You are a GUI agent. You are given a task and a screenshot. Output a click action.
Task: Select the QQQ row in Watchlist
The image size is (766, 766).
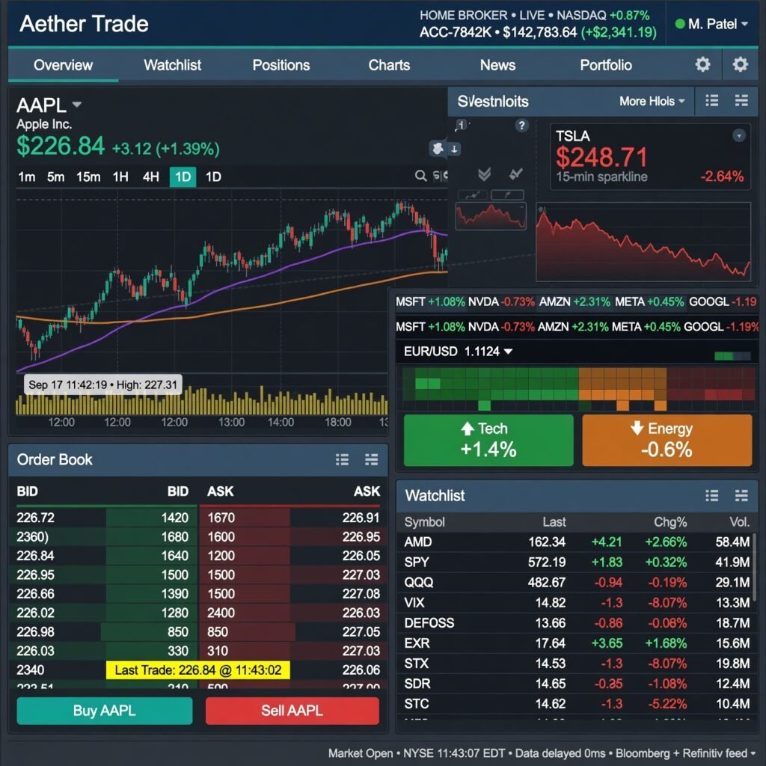point(577,582)
